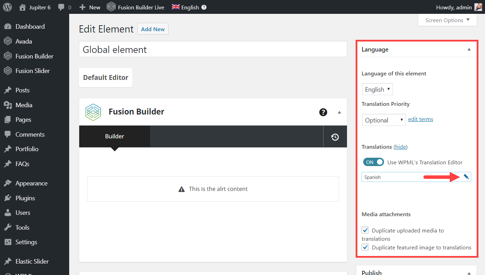Click the Posts pin icon in sidebar
485x275 pixels.
click(8, 90)
